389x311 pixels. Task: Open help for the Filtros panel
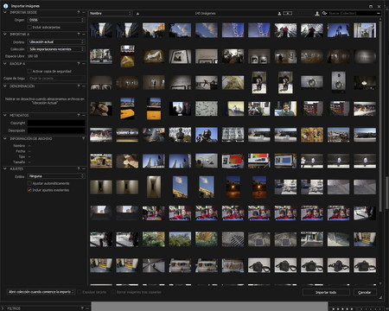(x=82, y=308)
